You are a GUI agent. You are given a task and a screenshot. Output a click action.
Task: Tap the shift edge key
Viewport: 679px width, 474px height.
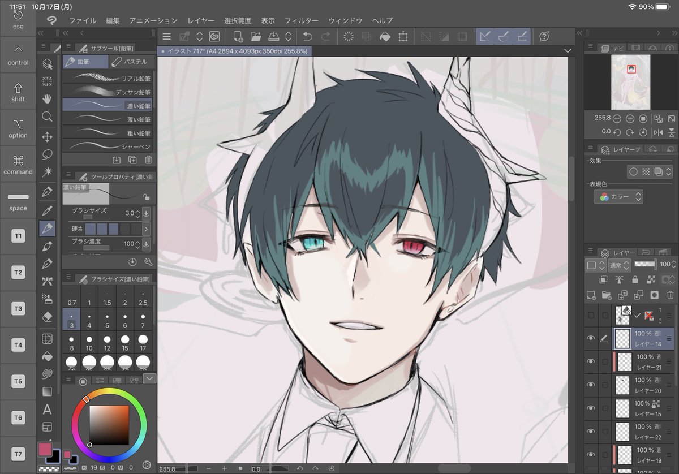pyautogui.click(x=18, y=92)
